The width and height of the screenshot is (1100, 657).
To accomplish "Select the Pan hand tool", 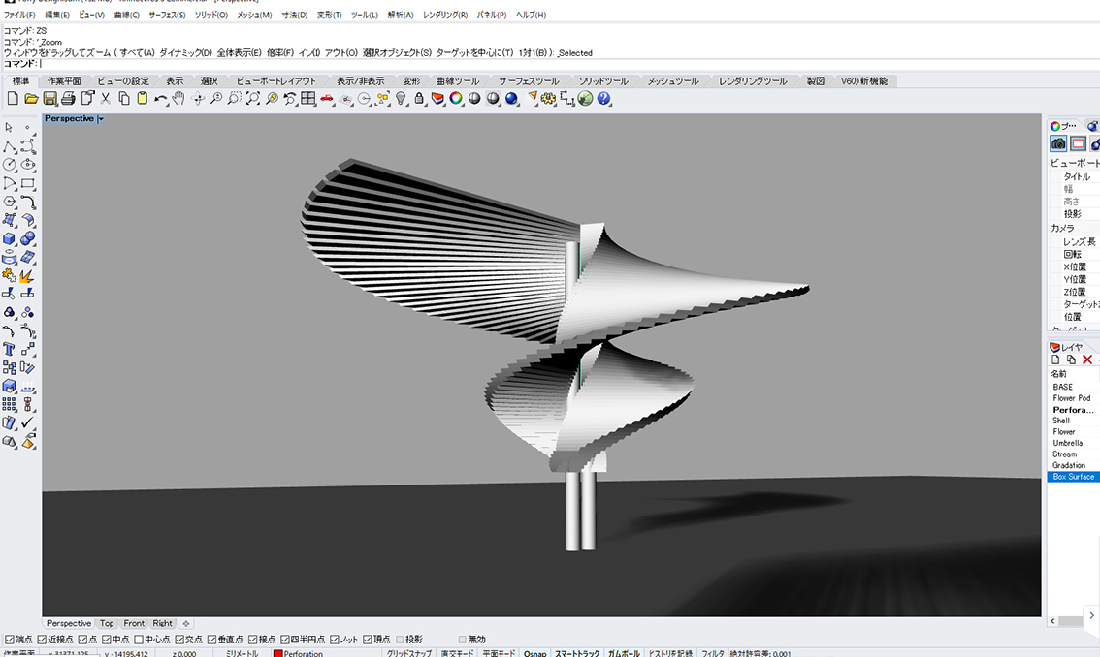I will (x=178, y=99).
